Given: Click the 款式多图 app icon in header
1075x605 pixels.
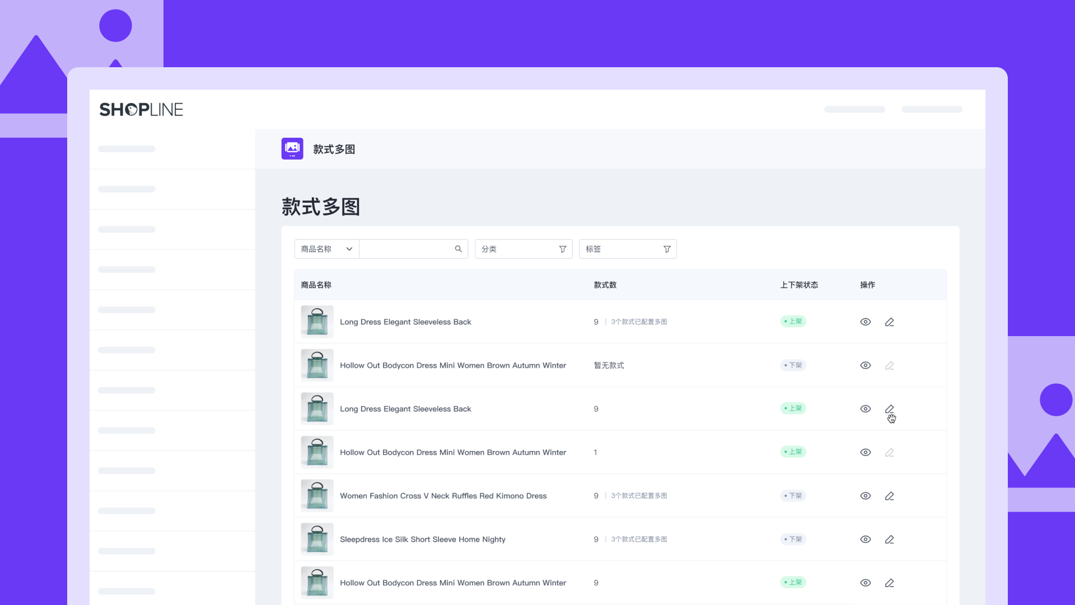Looking at the screenshot, I should point(292,149).
